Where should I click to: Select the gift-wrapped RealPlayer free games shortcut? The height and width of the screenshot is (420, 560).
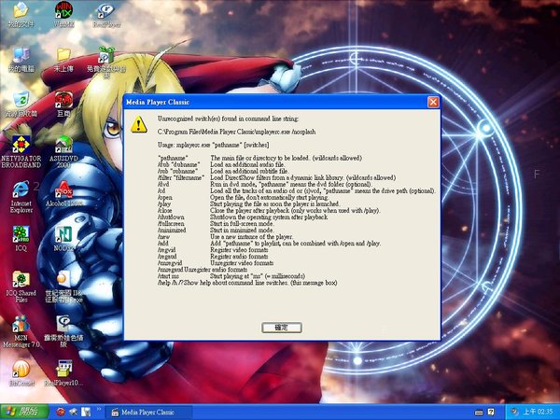point(106,63)
